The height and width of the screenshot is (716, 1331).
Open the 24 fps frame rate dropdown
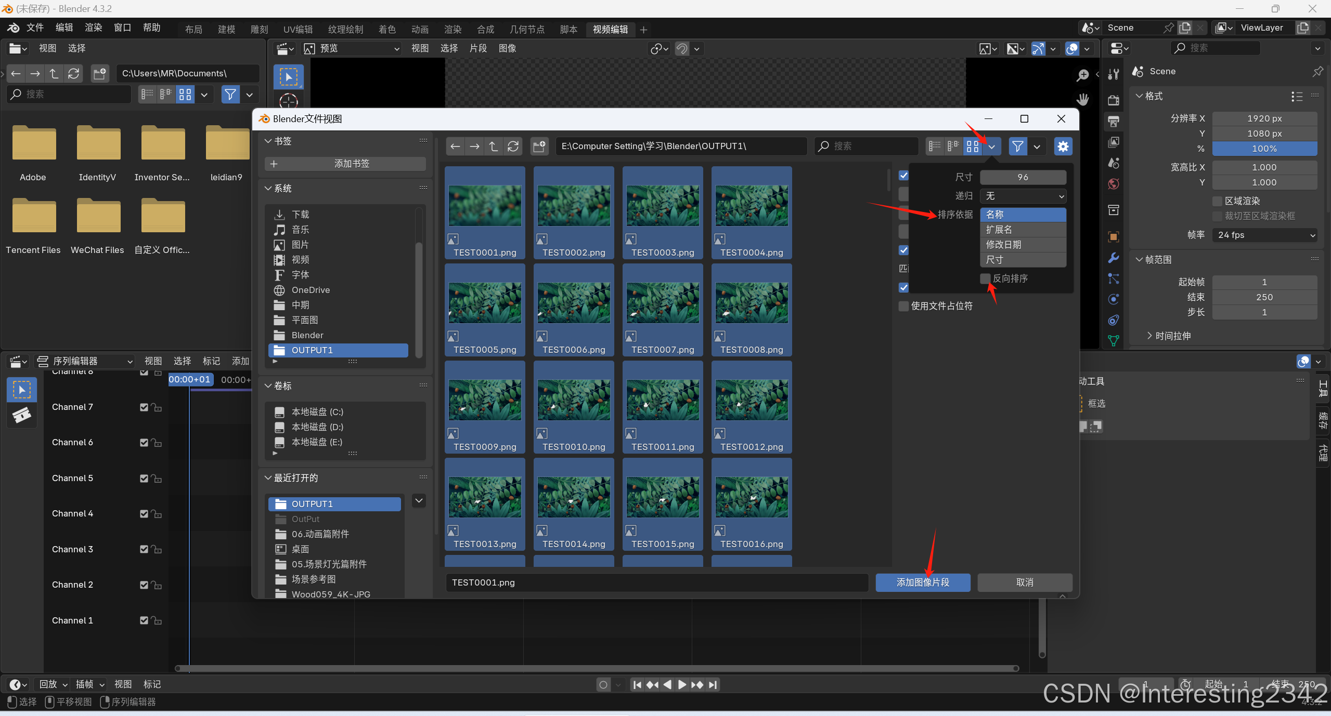1264,235
